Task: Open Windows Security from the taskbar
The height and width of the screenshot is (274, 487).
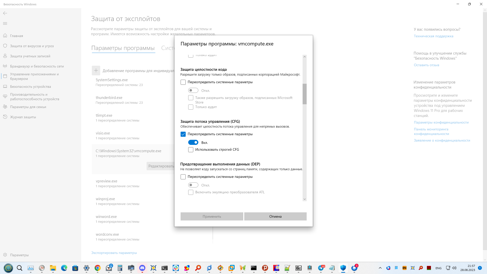Action: 343,268
